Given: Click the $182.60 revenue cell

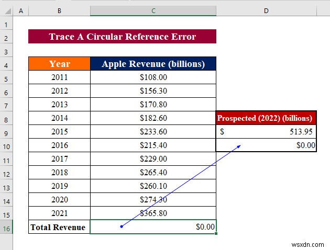Looking at the screenshot, I should 153,118.
